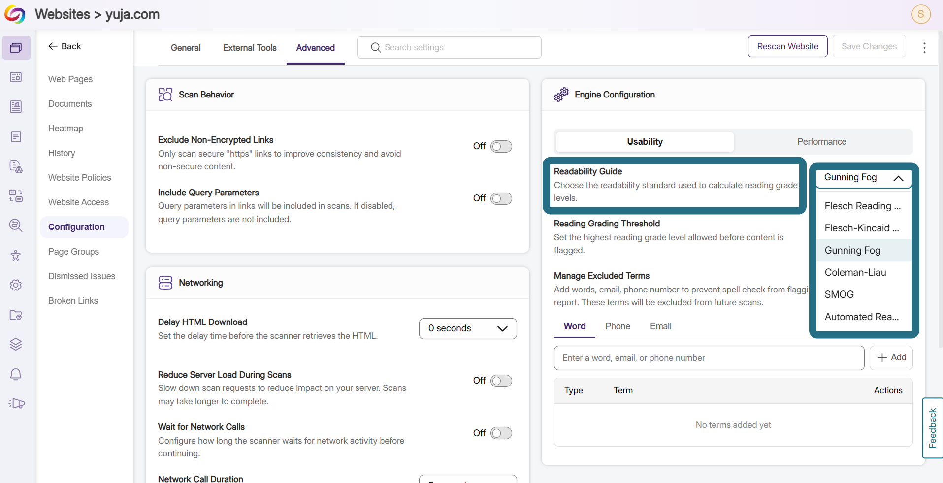Click the Term column header
The width and height of the screenshot is (943, 483).
point(623,390)
